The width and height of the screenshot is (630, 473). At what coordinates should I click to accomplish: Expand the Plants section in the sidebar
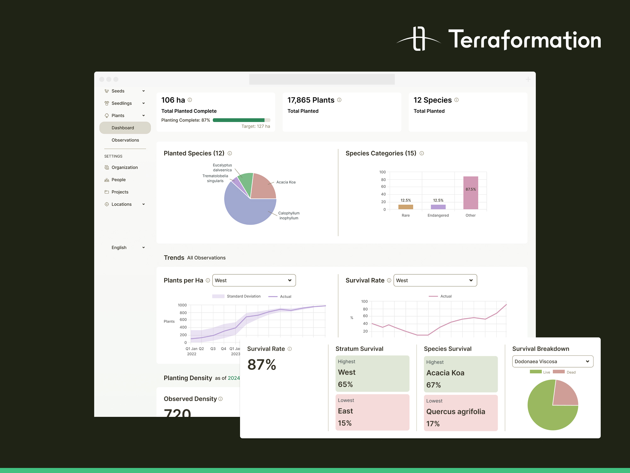144,115
